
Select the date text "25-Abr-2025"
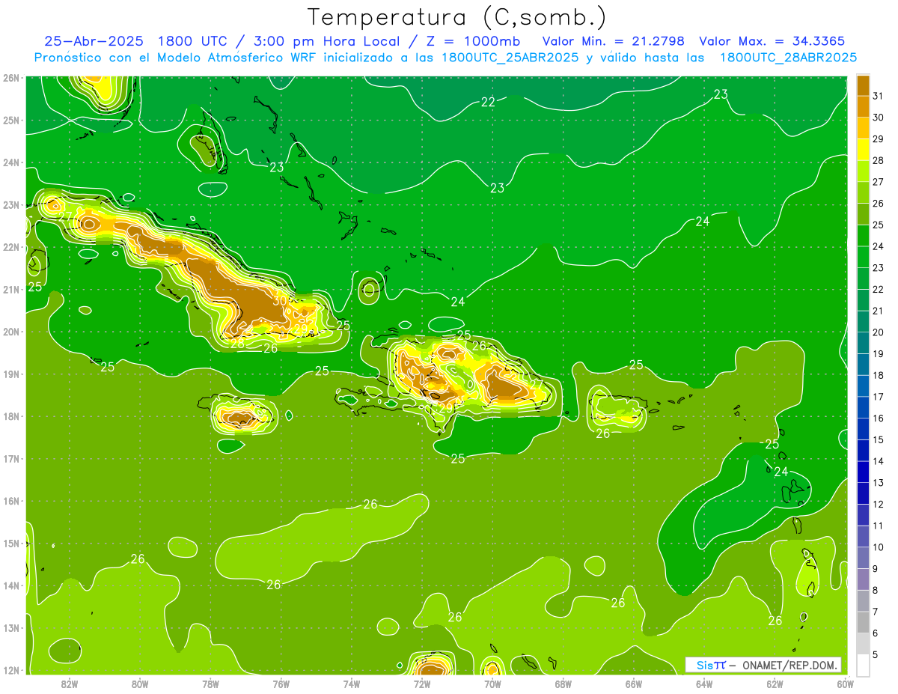(94, 41)
